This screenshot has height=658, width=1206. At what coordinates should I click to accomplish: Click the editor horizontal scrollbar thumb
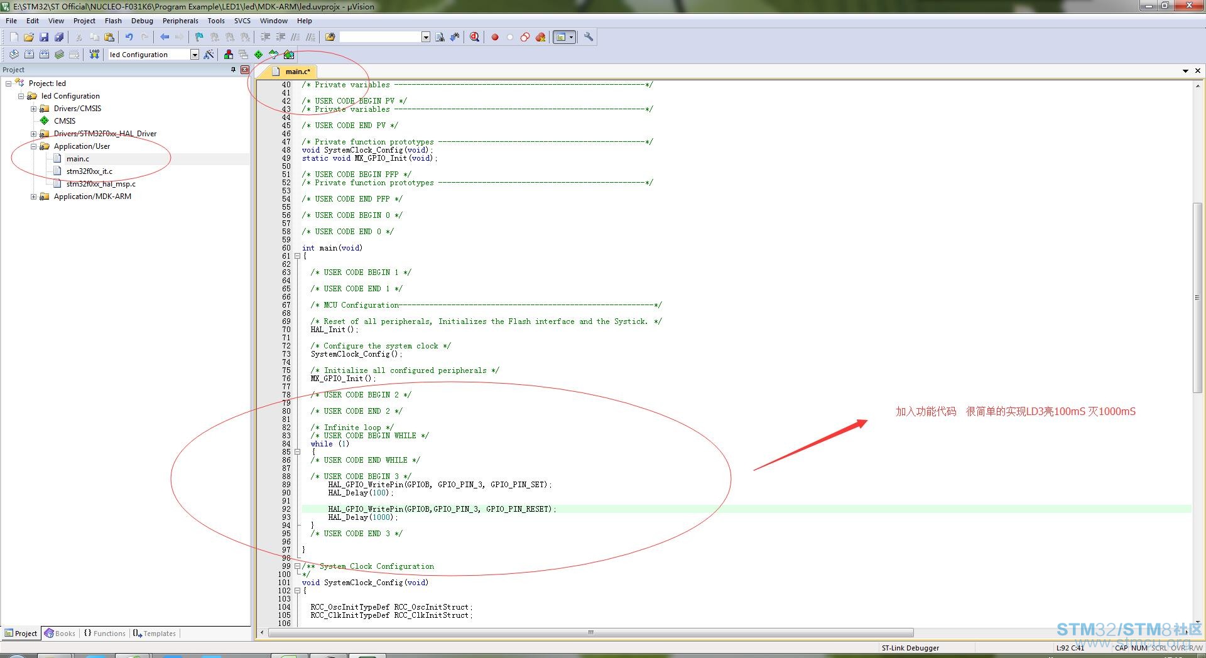[590, 632]
